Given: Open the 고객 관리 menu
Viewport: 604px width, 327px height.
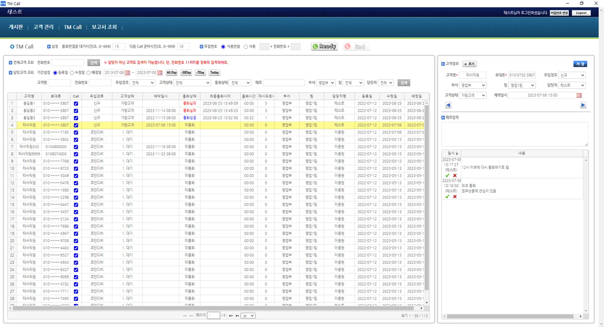Looking at the screenshot, I should pyautogui.click(x=44, y=27).
